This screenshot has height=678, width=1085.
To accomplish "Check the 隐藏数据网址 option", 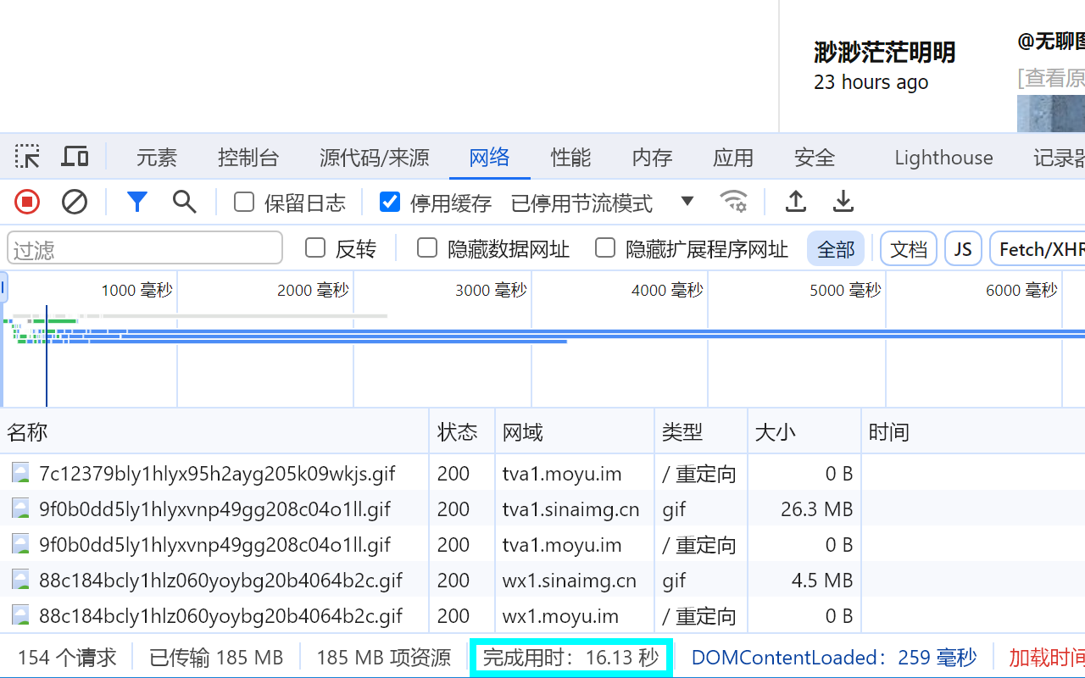I will pyautogui.click(x=426, y=247).
